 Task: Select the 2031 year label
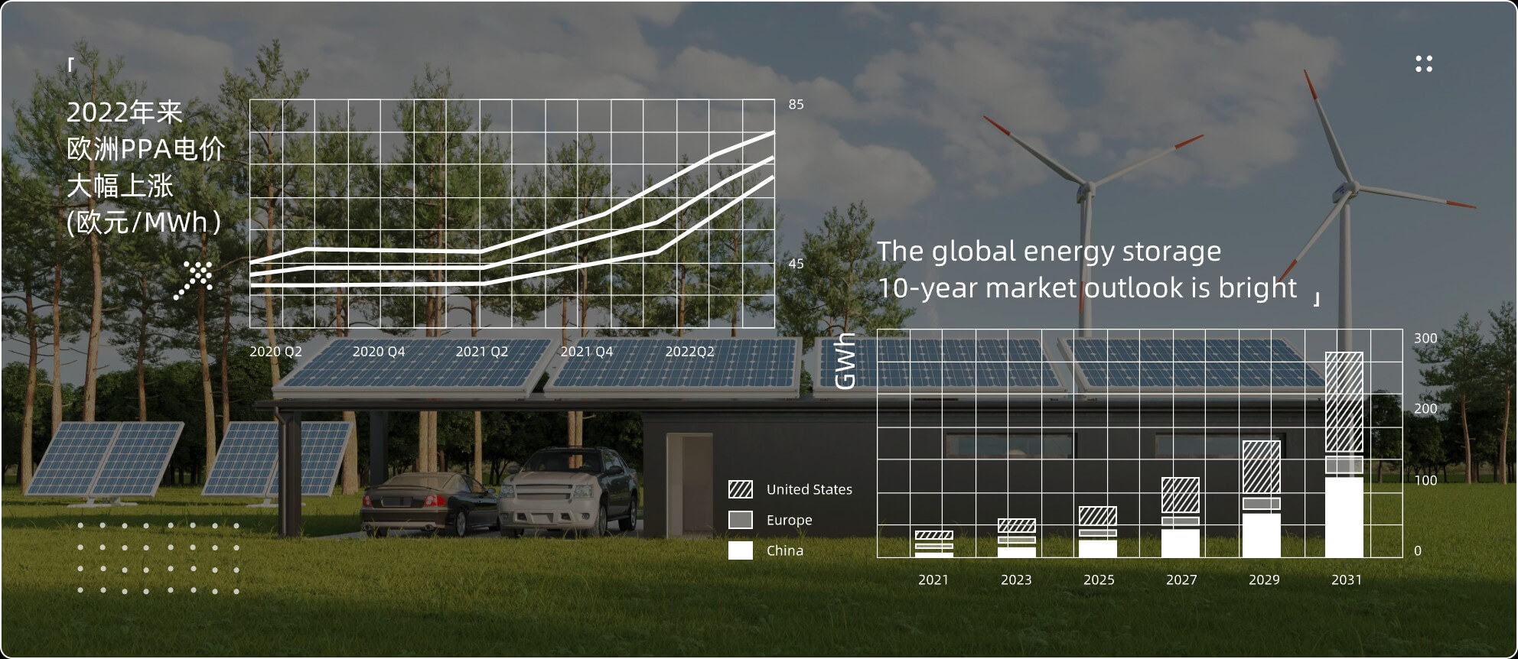tap(1346, 579)
